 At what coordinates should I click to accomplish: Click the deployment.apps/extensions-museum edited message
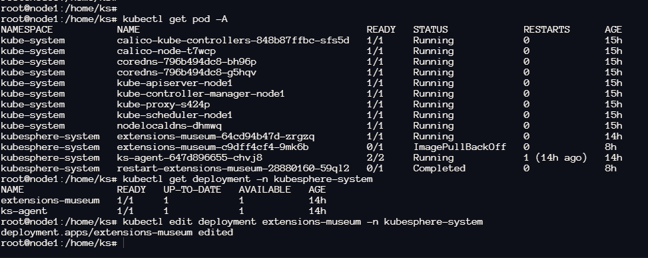pos(117,233)
